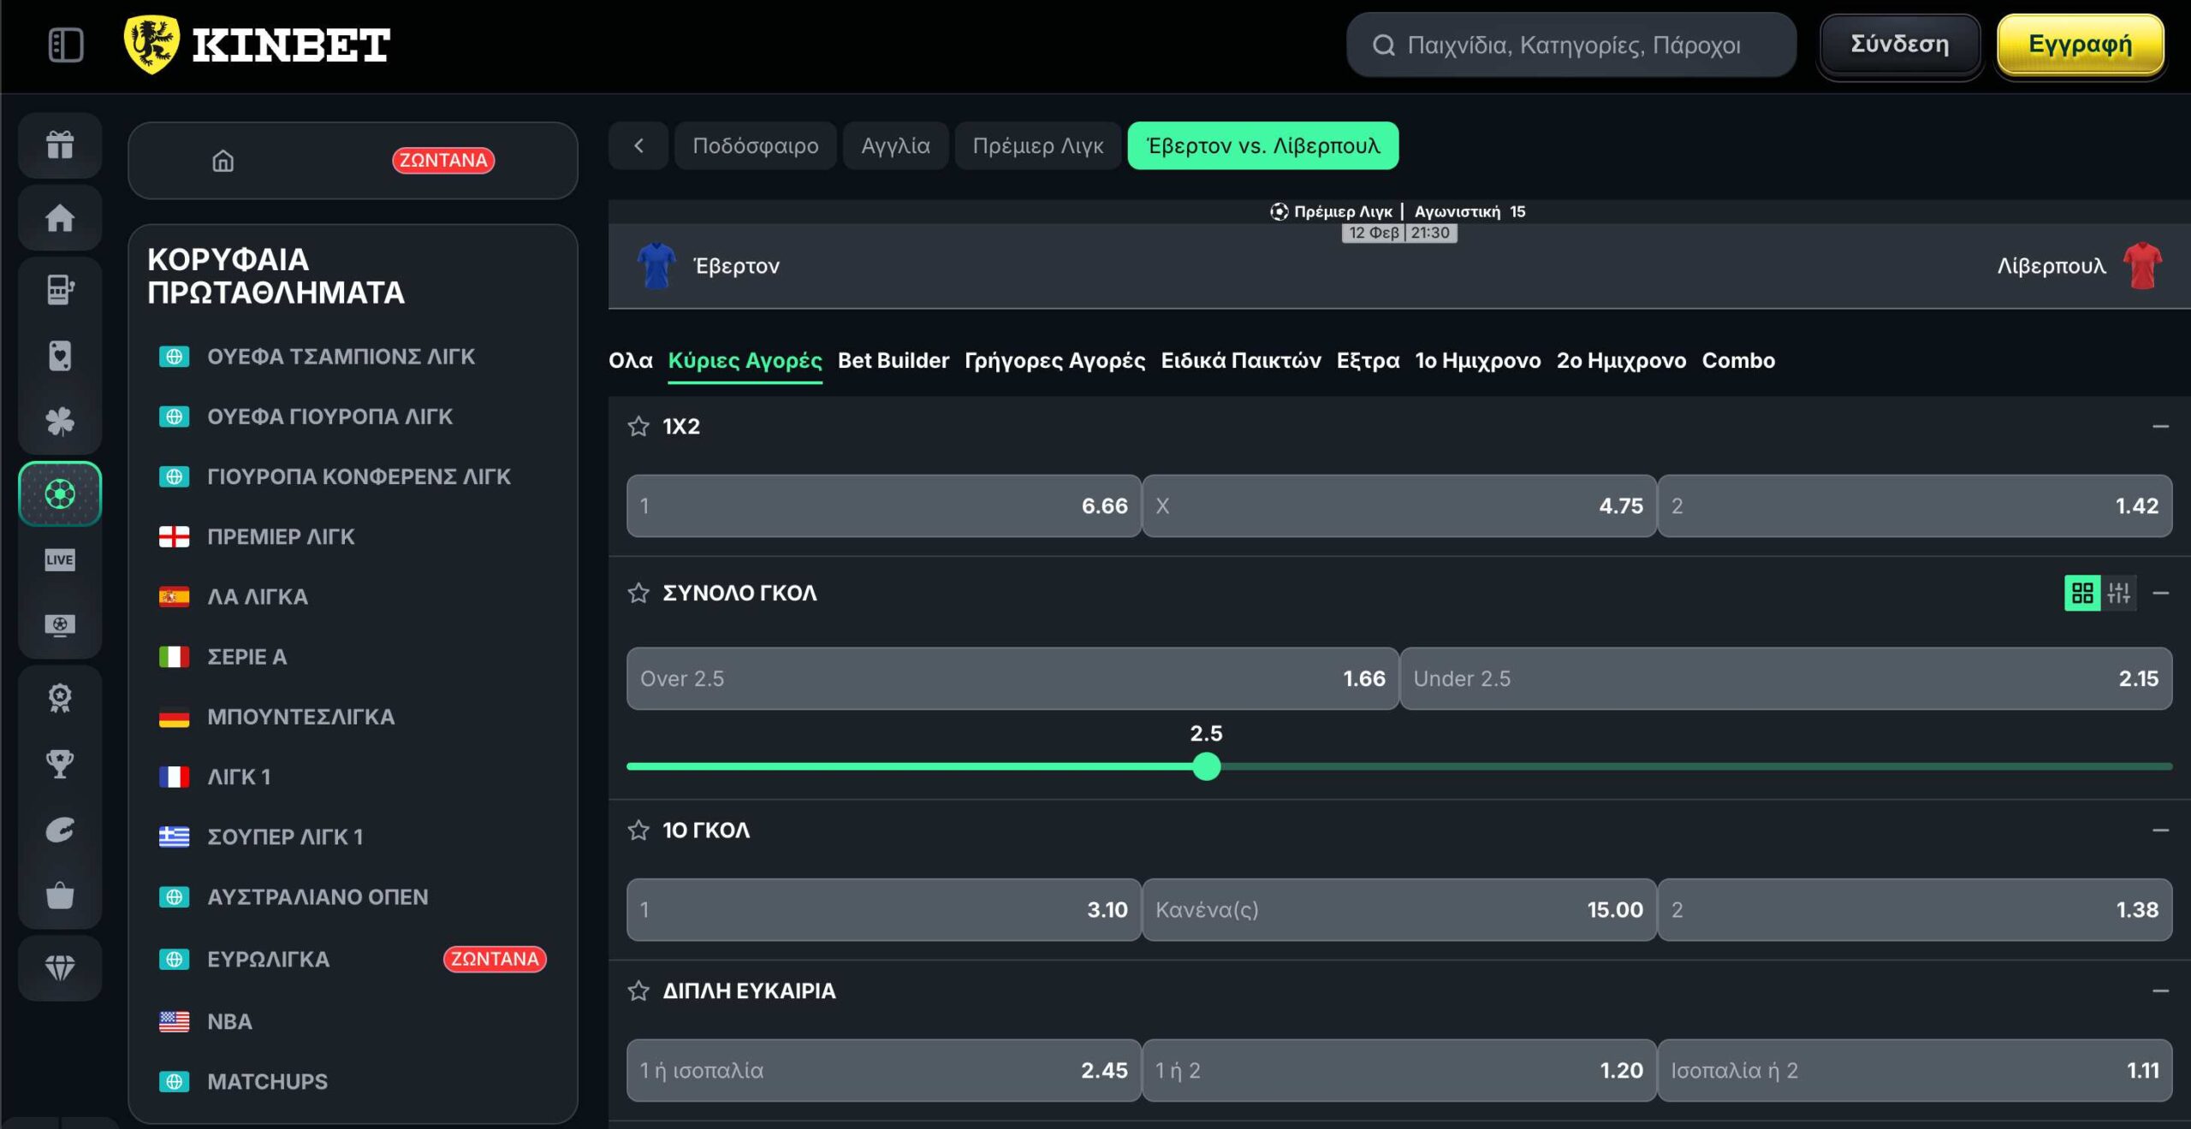Focus the games search field
Image resolution: width=2191 pixels, height=1129 pixels.
point(1571,44)
